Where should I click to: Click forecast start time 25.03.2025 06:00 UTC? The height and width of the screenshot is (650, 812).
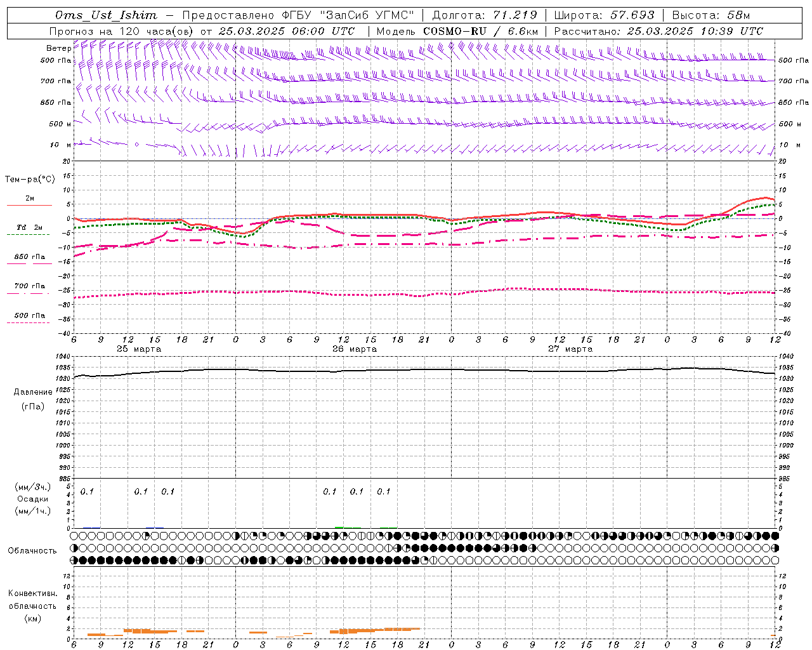[x=287, y=31]
